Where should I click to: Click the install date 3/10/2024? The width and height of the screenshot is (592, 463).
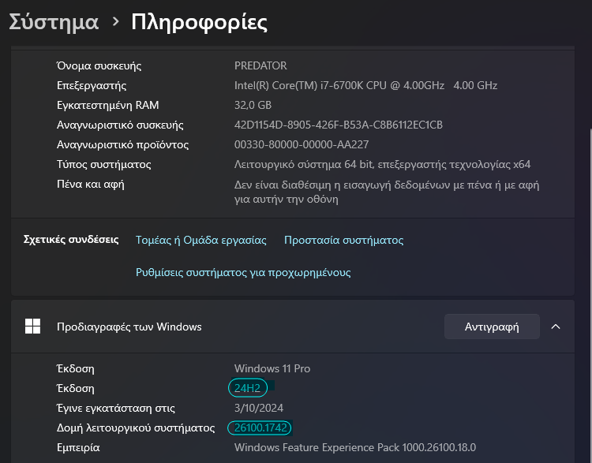click(259, 408)
